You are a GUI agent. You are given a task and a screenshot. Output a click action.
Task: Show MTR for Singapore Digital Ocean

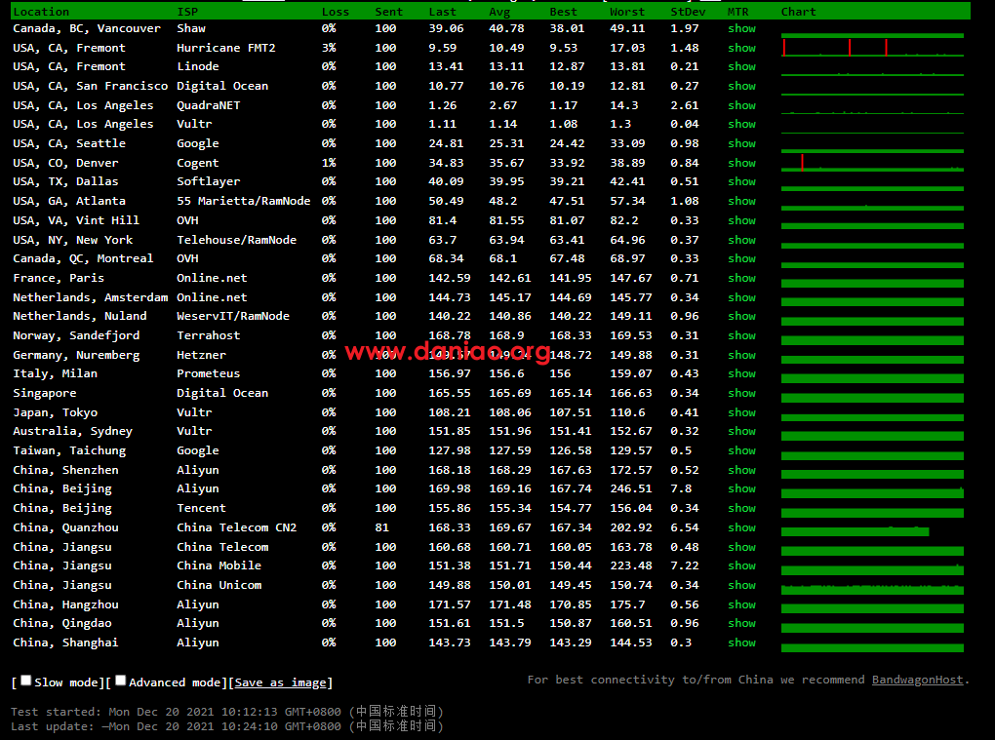tap(741, 394)
